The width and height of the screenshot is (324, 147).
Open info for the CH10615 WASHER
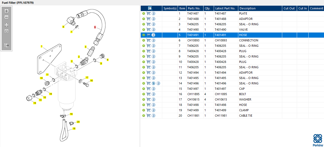click(153, 99)
